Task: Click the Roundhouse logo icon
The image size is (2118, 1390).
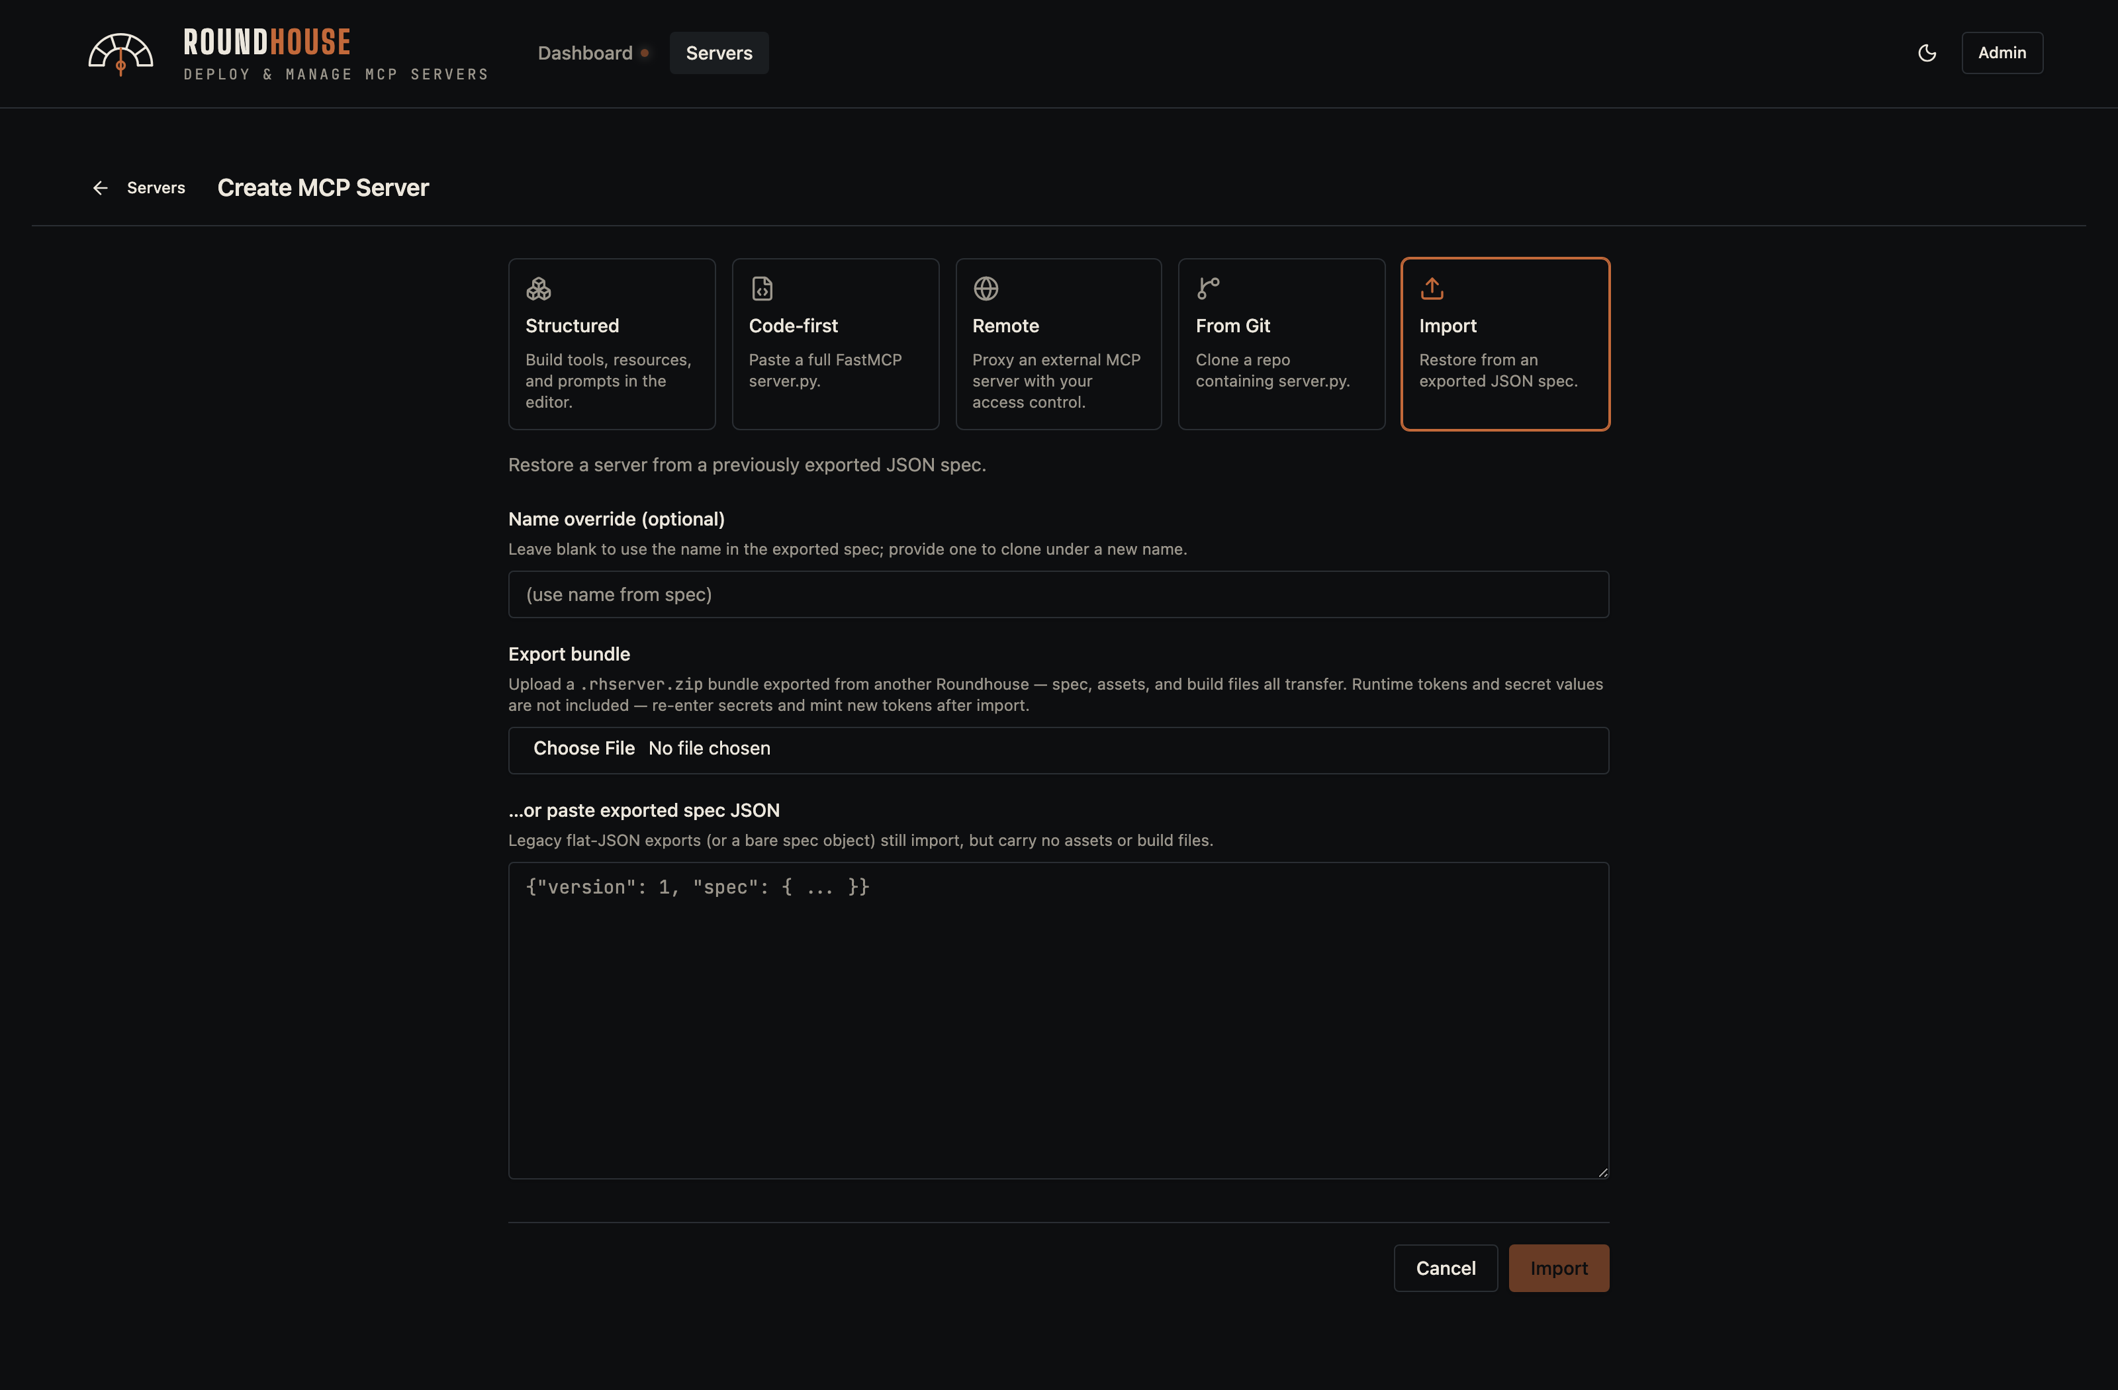Action: point(120,54)
